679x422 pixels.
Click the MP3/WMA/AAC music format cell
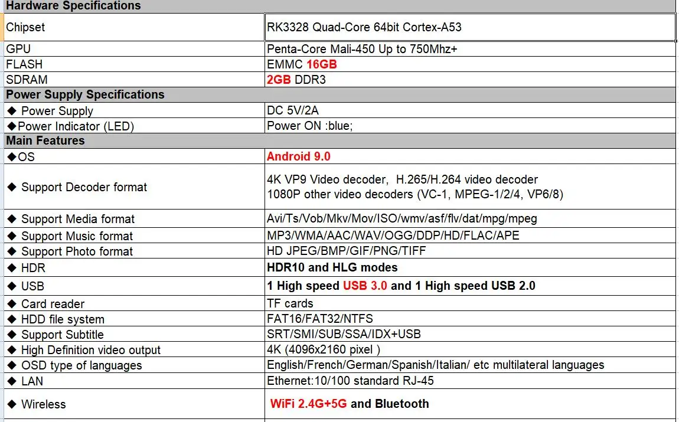[x=470, y=235]
